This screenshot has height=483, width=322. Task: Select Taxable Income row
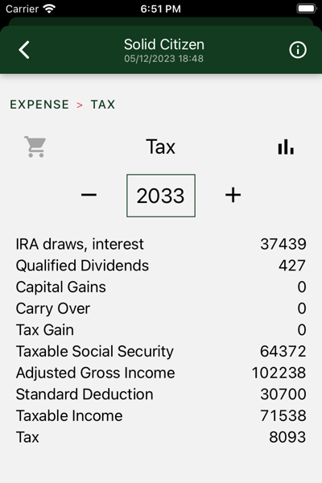coord(161,416)
